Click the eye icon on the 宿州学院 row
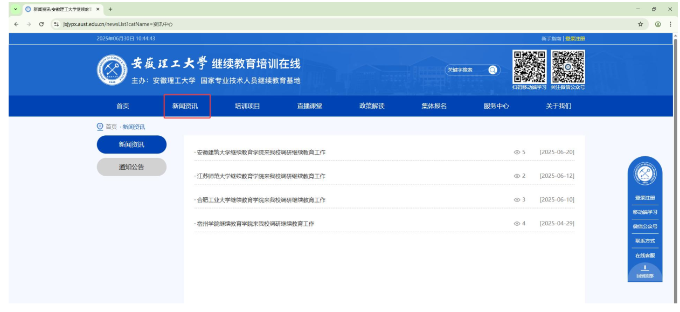 point(517,224)
